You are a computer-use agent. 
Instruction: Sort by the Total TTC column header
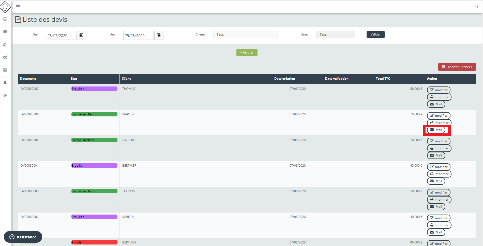click(383, 79)
